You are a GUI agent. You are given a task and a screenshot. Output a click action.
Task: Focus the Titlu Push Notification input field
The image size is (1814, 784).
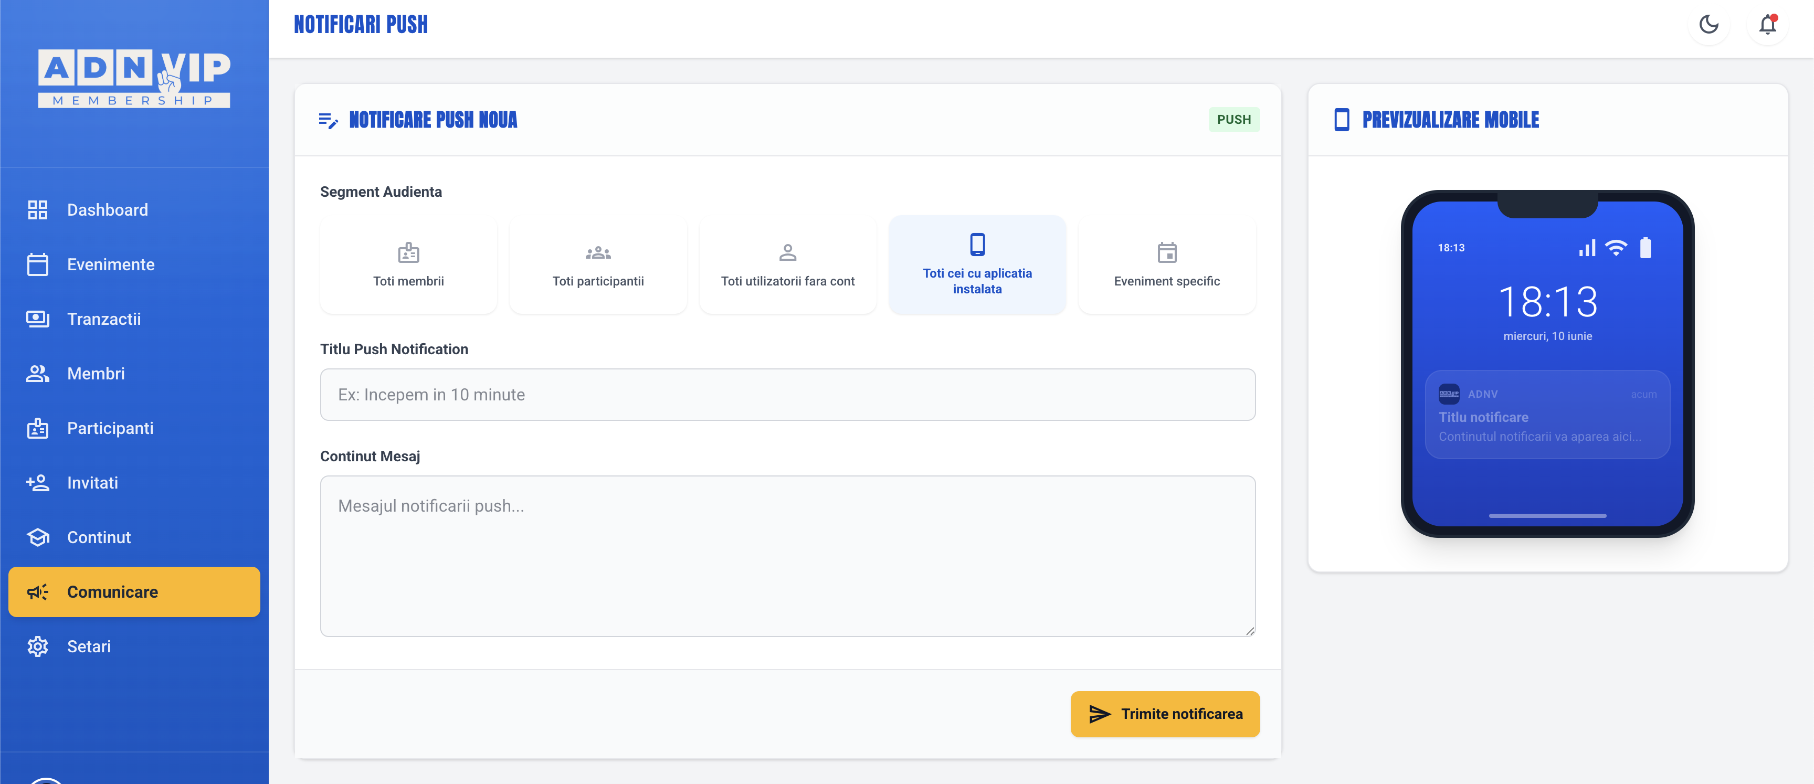[787, 395]
